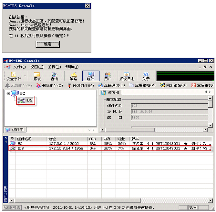The image size is (216, 212).
Task: Click right tab-scroll arrow in component tree pane
Action: tap(94, 130)
